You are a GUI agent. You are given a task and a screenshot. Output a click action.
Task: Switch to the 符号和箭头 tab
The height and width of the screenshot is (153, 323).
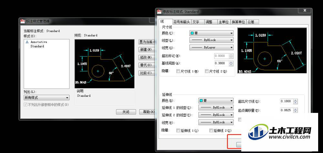(x=182, y=22)
